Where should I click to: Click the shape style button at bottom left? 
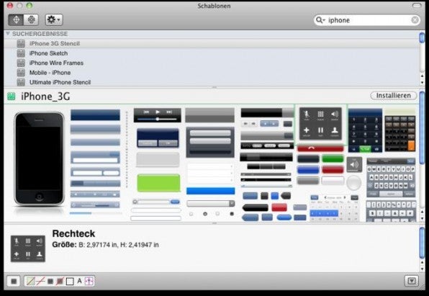(14, 281)
